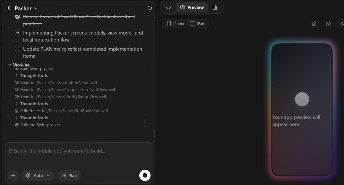Switch to the code view tab
The width and height of the screenshot is (344, 185).
(169, 7)
